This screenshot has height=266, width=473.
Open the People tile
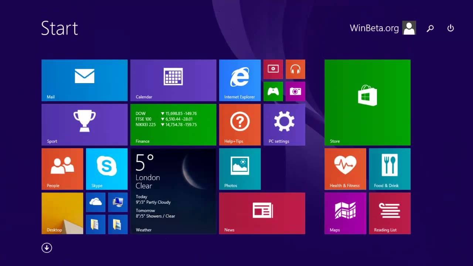click(x=62, y=169)
